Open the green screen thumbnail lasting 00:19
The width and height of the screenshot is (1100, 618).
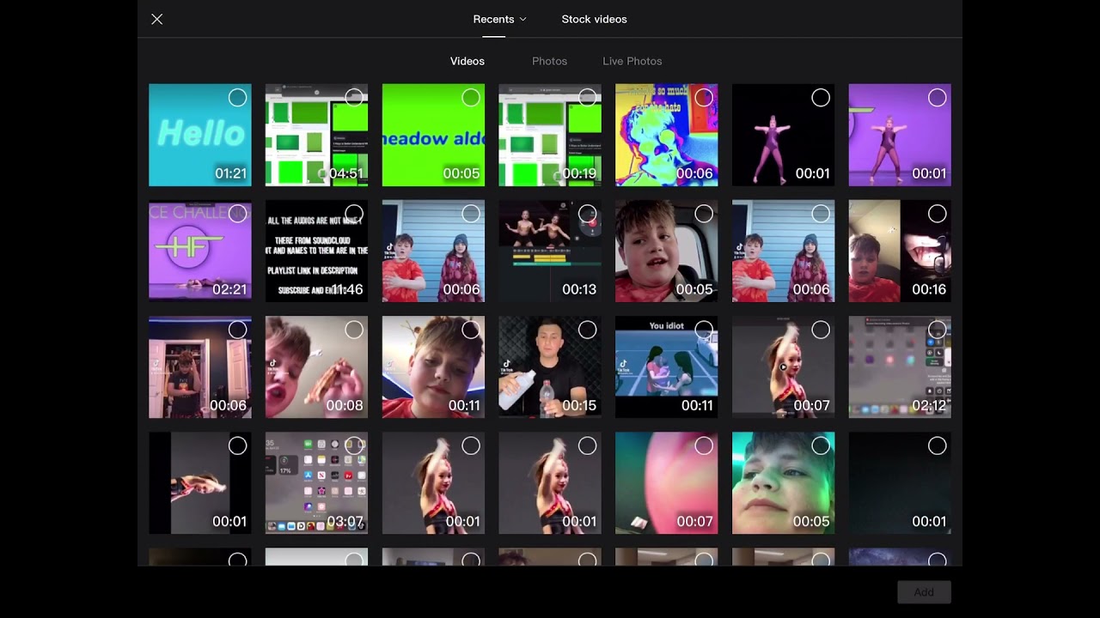point(550,135)
